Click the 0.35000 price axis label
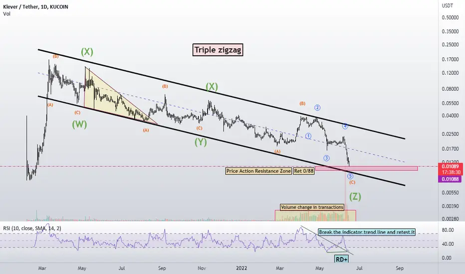Image resolution: width=465 pixels, height=274 pixels. (x=450, y=31)
